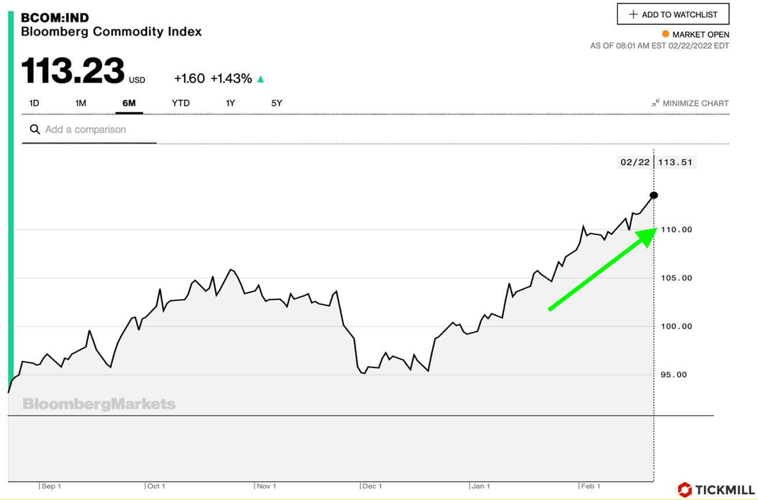Click the plus icon in watchlist button
This screenshot has width=758, height=500.
(x=634, y=15)
